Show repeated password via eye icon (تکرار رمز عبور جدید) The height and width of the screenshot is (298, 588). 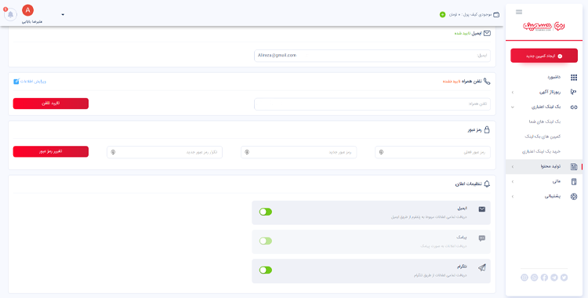[113, 152]
